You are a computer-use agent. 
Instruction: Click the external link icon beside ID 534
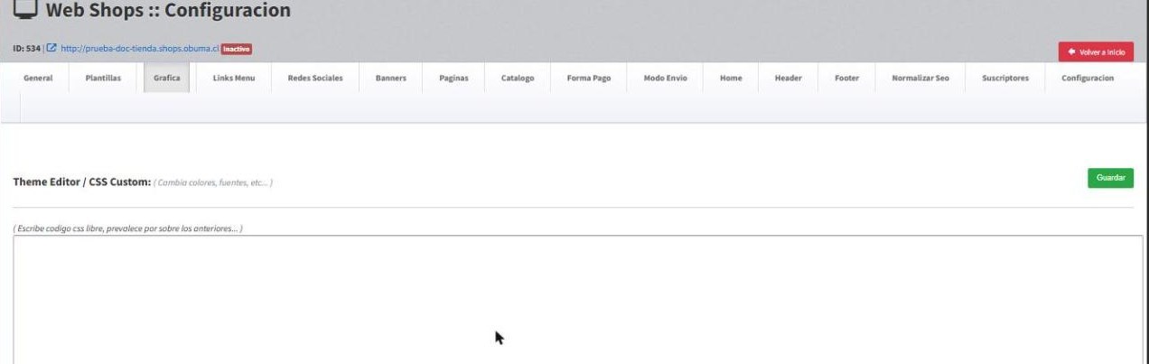tap(52, 49)
